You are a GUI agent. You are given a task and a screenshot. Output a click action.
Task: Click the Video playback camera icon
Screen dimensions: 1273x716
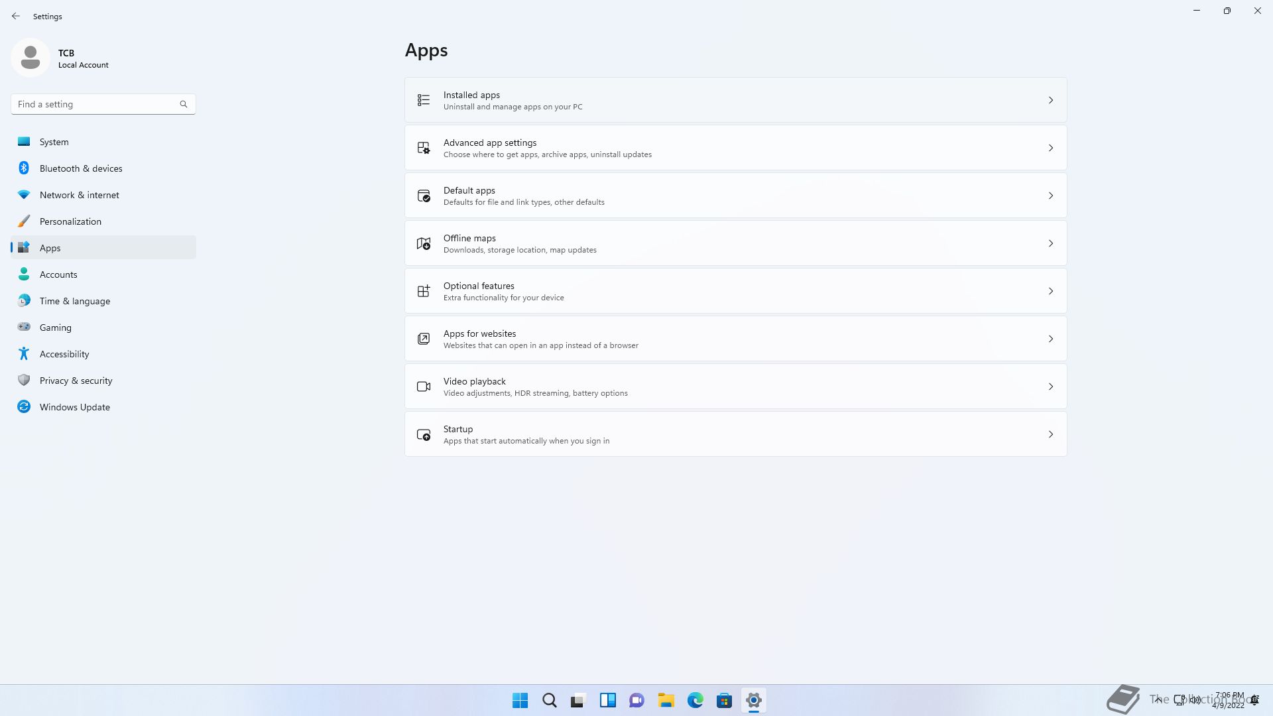click(x=424, y=387)
